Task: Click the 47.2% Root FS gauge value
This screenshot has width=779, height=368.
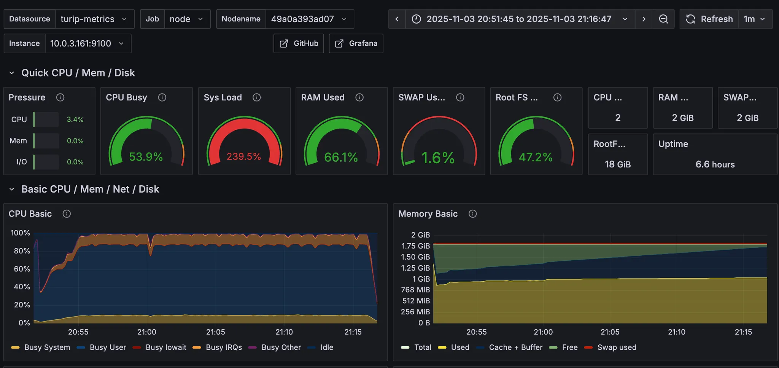Action: tap(536, 157)
